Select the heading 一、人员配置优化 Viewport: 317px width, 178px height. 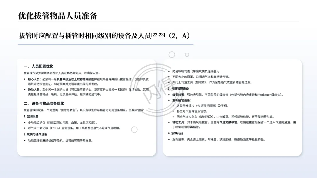point(38,66)
